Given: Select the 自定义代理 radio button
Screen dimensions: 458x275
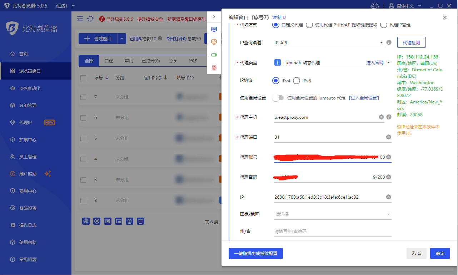Looking at the screenshot, I should point(275,25).
